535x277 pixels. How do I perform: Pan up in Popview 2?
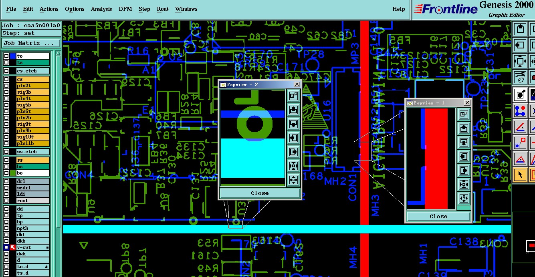294,110
